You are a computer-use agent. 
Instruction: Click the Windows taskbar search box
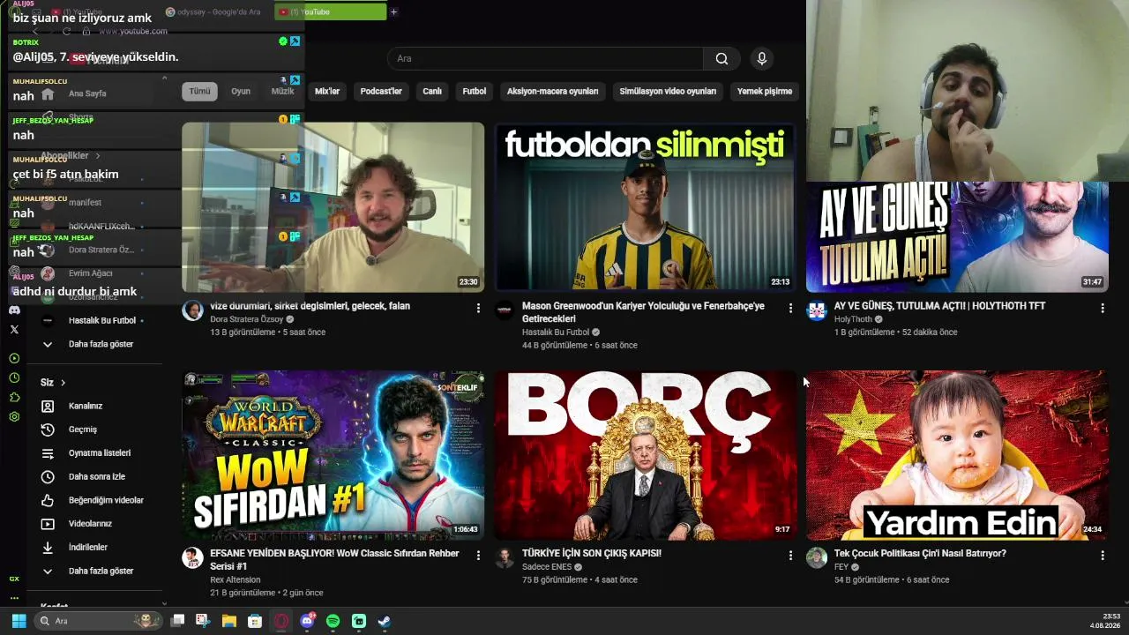[x=99, y=621]
